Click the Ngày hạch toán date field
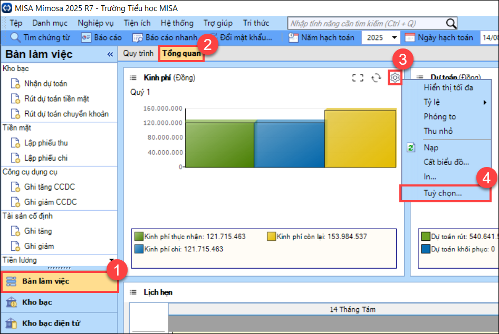Screen dimensions: 499x334 pos(490,37)
